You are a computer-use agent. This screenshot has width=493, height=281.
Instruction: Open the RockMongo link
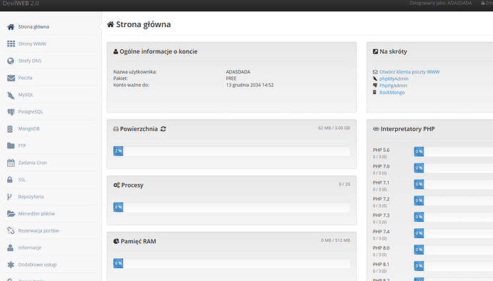click(x=392, y=92)
